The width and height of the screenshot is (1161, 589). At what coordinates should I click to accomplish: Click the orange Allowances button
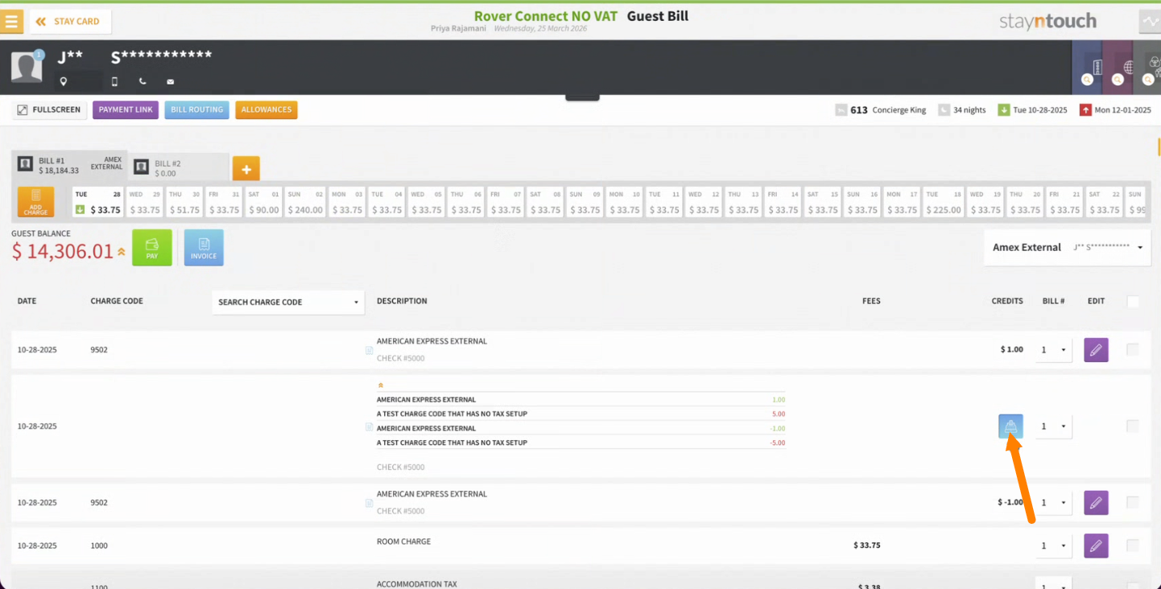click(x=266, y=110)
